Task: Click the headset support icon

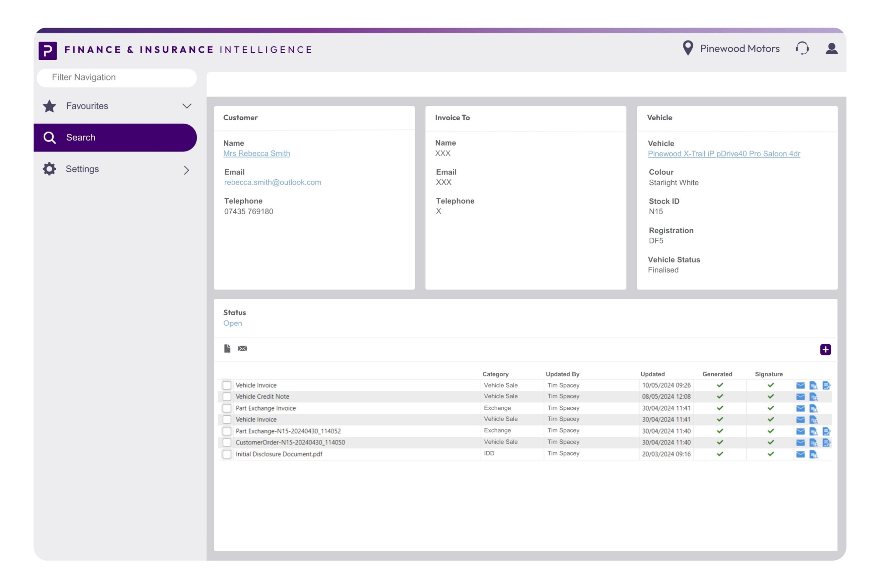Action: coord(802,48)
